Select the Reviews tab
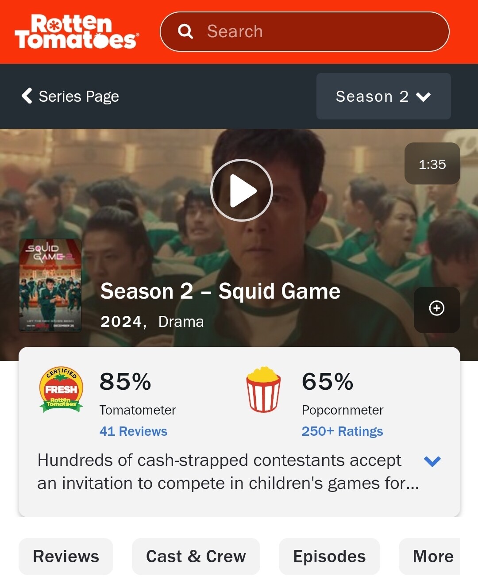The height and width of the screenshot is (580, 478). pyautogui.click(x=66, y=557)
